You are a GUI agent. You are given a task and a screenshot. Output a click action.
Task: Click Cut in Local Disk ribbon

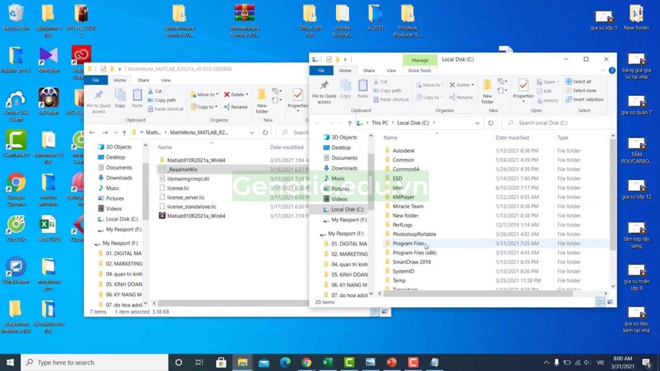380,82
